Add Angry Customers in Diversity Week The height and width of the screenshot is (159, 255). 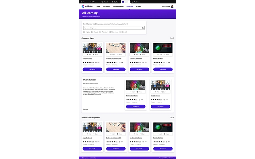coord(157,92)
